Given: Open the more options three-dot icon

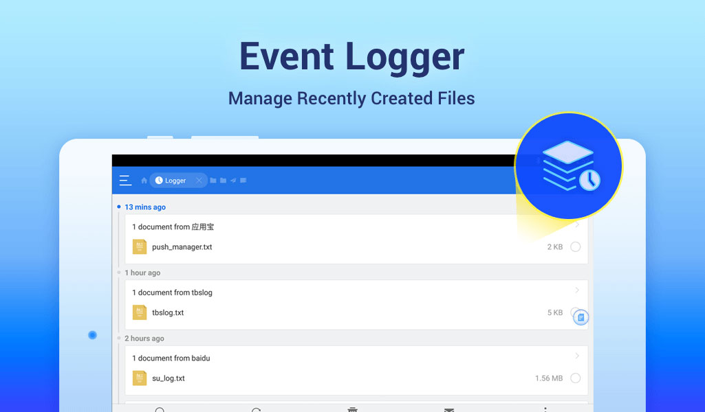Looking at the screenshot, I should (545, 408).
